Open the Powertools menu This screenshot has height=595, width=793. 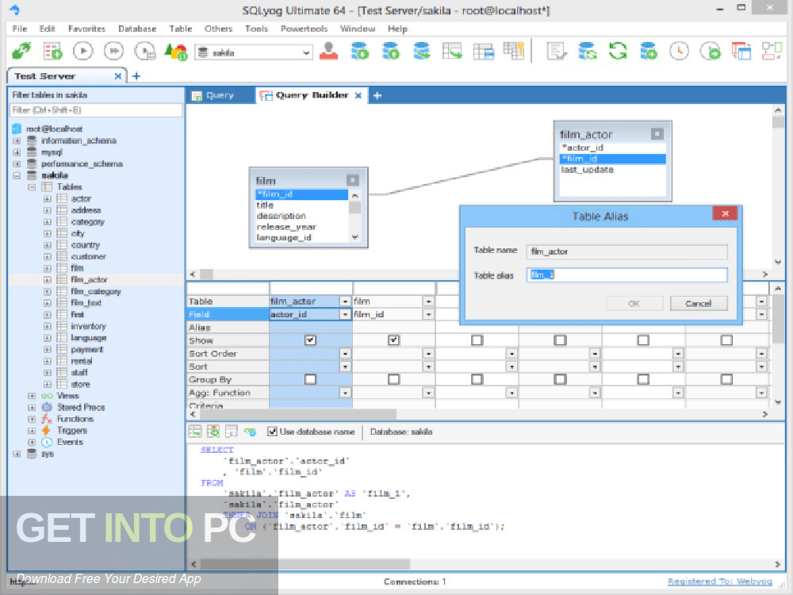(304, 29)
